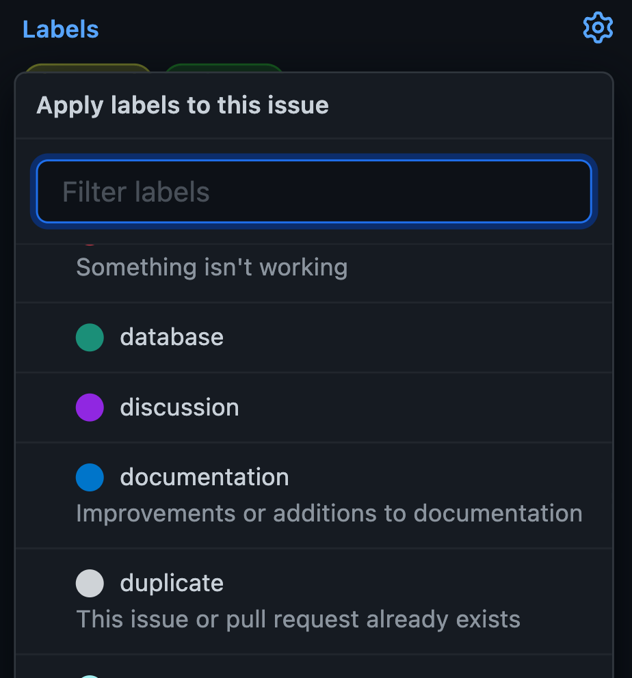Click the "Apply labels to this issue" header
632x678 pixels.
(183, 106)
